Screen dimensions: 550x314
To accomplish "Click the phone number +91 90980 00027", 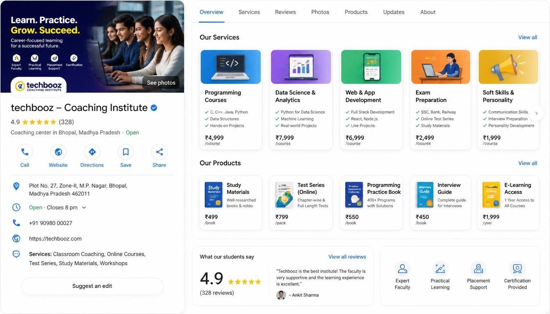I will point(51,223).
